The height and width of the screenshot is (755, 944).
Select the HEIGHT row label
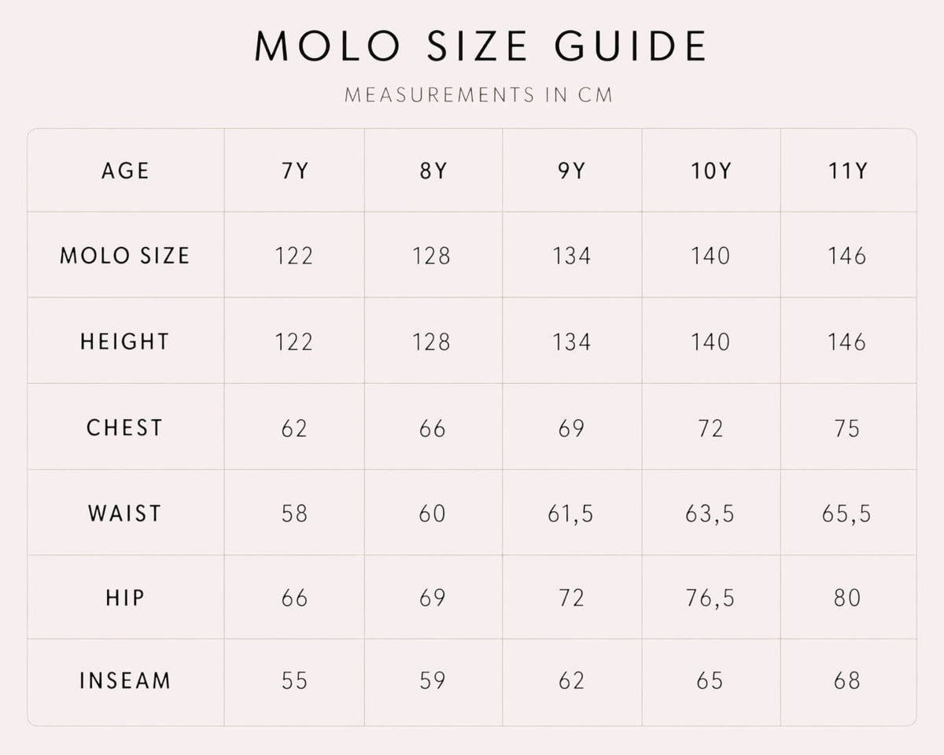[125, 341]
